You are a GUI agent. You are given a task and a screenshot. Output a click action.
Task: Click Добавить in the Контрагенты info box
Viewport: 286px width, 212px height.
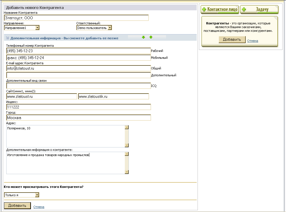click(x=232, y=40)
